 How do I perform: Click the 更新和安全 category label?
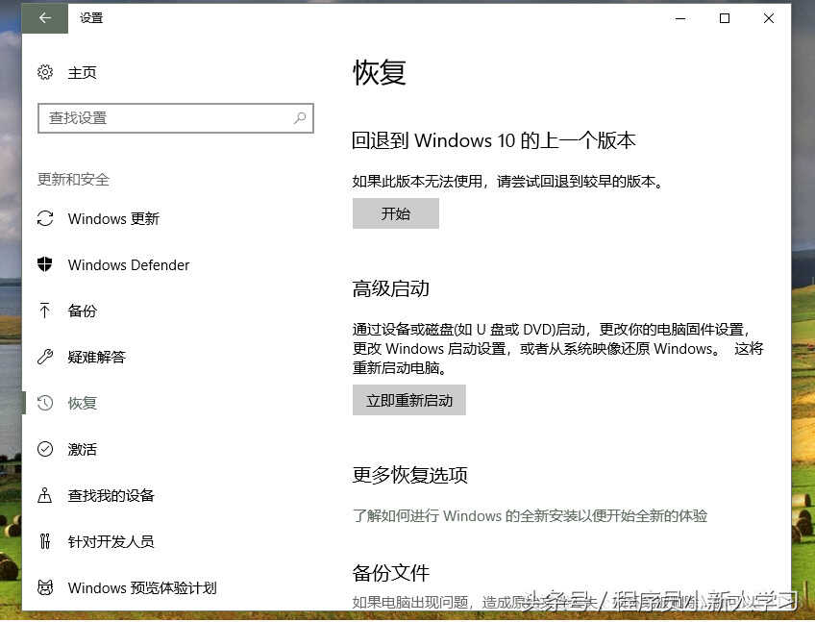(73, 180)
